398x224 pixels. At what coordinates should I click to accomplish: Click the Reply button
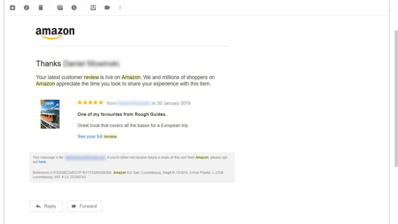(46, 206)
